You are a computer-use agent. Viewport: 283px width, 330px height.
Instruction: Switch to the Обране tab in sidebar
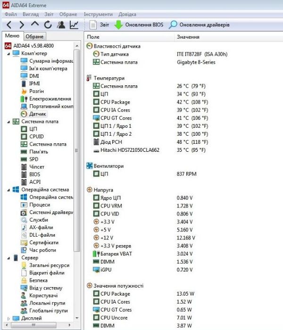tap(34, 36)
